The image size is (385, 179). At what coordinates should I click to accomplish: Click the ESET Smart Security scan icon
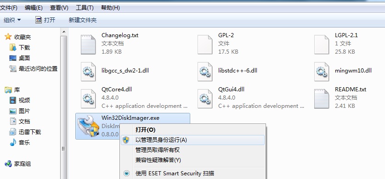click(x=126, y=173)
